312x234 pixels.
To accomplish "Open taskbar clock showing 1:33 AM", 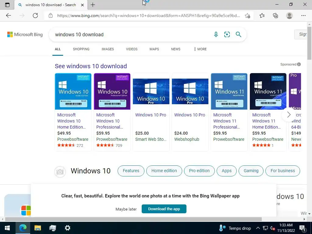I will [x=286, y=228].
